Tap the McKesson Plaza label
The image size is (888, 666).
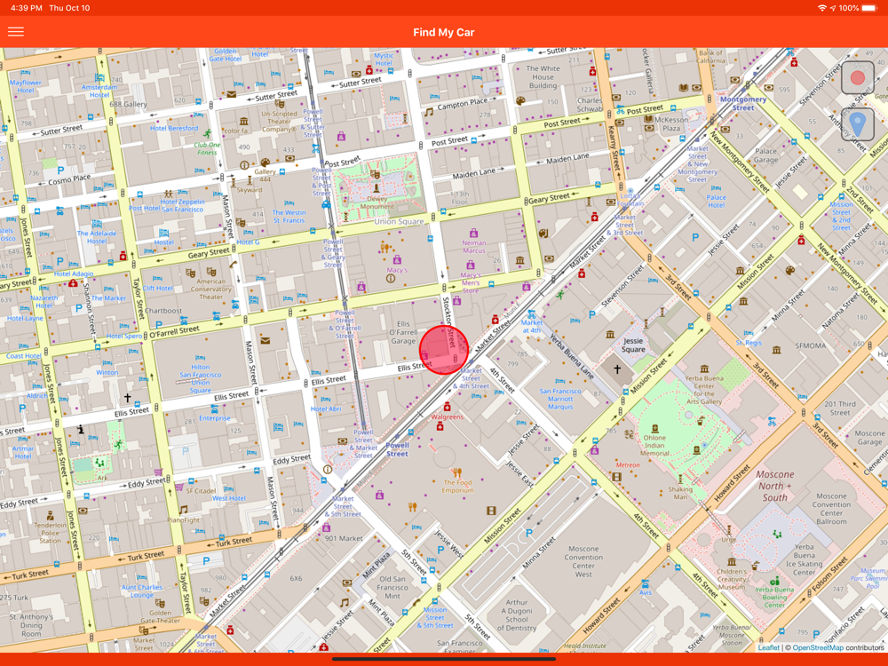point(671,124)
